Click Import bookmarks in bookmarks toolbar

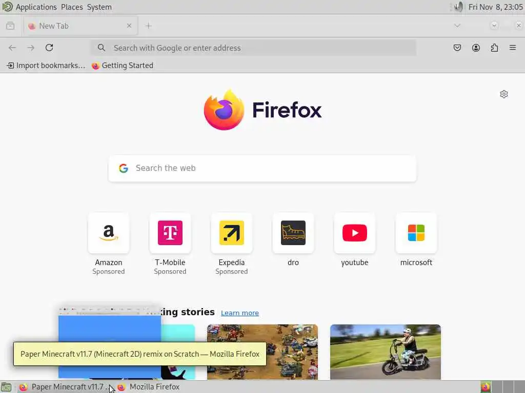(46, 65)
